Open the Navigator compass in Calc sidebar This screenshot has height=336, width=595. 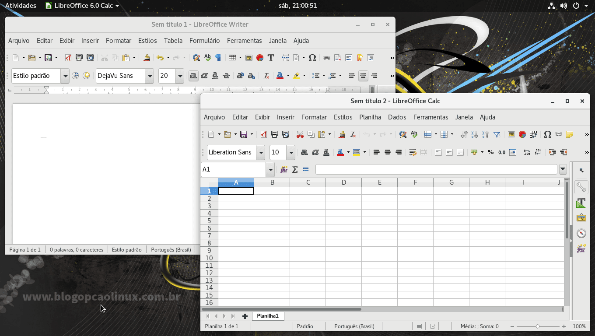pos(581,233)
